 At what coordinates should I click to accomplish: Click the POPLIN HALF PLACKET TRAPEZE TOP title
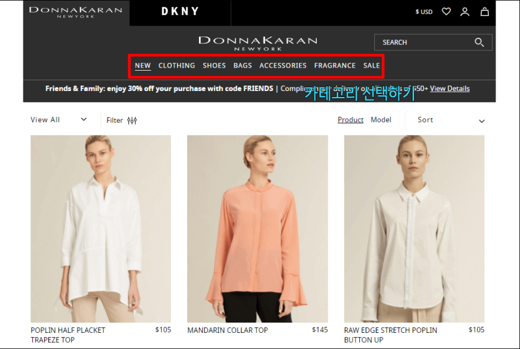tap(68, 335)
